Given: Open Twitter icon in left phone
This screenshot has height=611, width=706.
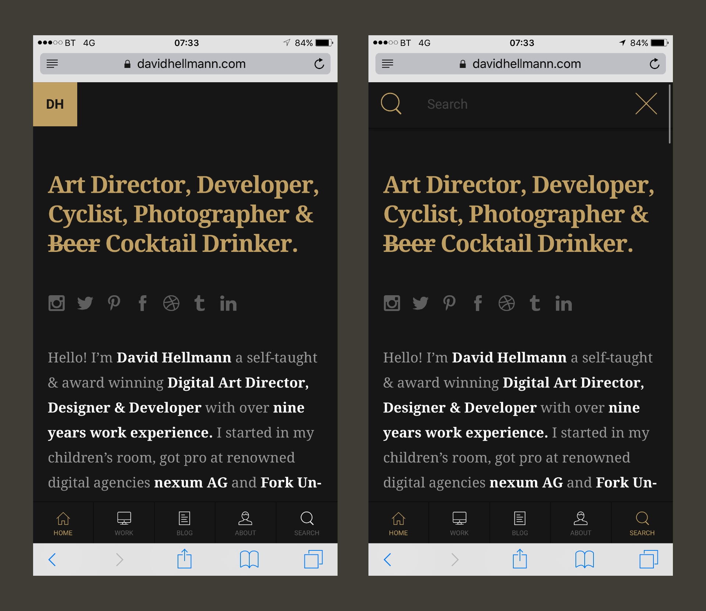Looking at the screenshot, I should pyautogui.click(x=85, y=303).
